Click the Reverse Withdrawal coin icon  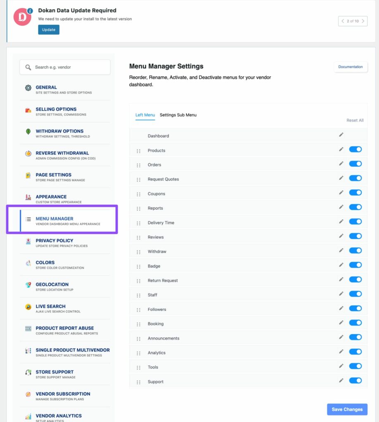(28, 153)
